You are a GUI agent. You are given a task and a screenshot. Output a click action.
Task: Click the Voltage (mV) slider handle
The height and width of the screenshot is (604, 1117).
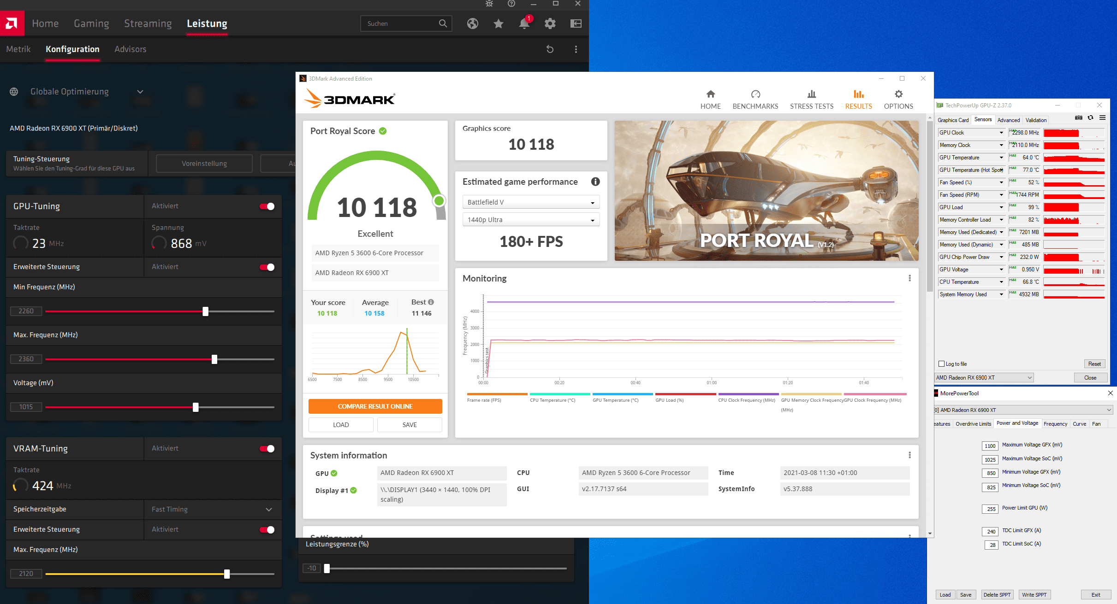196,407
